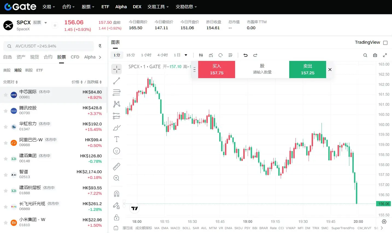Expand the top navigation 股票 dropdown
392x233 pixels.
(88, 7)
